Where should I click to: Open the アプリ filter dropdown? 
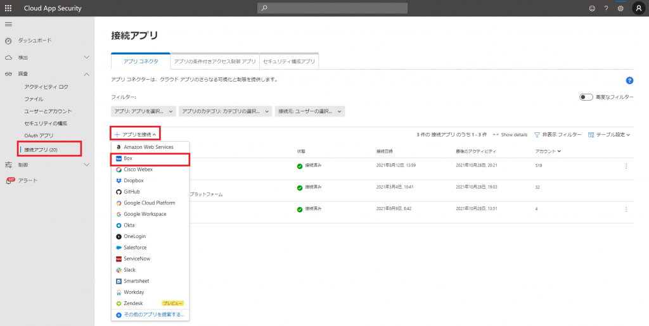click(143, 111)
